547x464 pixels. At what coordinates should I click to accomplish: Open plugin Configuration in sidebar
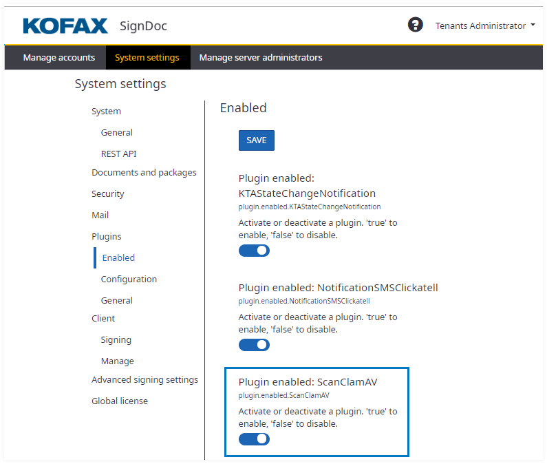[129, 279]
